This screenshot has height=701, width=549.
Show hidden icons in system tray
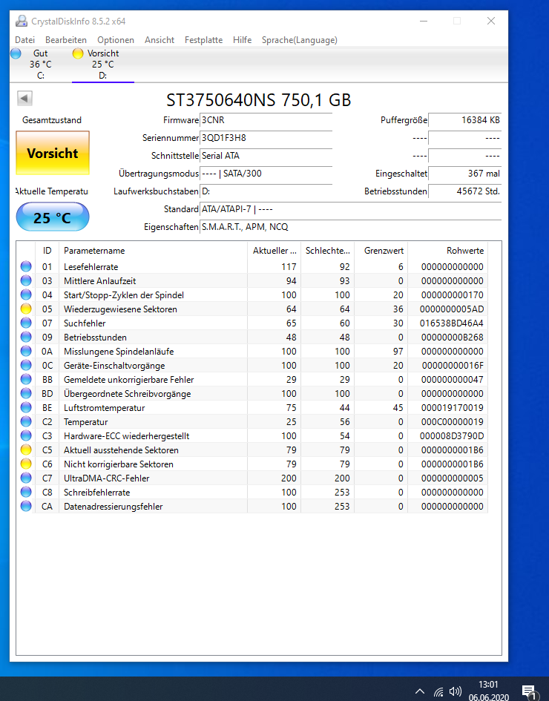419,691
